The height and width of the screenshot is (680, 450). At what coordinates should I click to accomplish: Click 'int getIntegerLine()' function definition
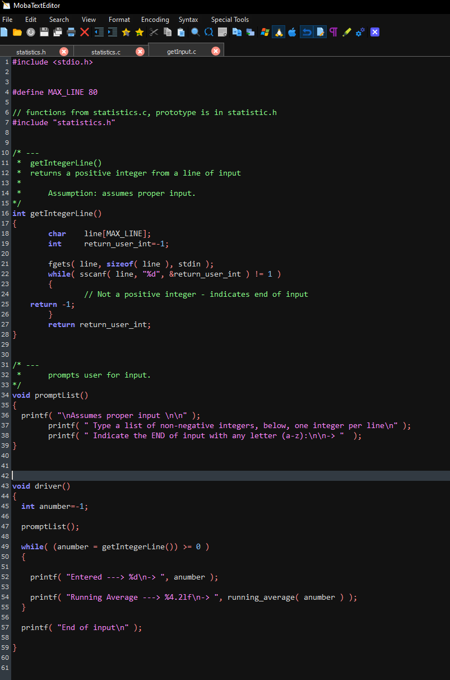[x=57, y=214]
